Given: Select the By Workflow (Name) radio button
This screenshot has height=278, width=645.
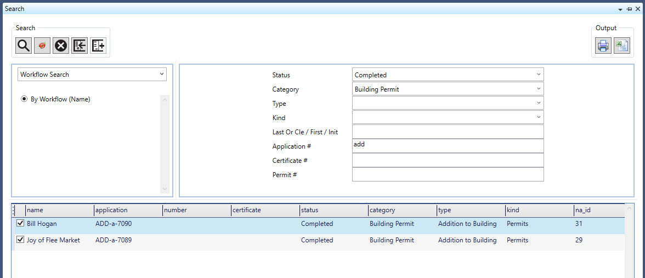Looking at the screenshot, I should click(24, 99).
